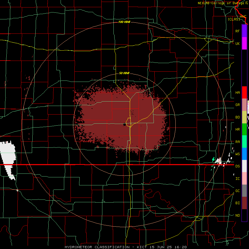
Task: Click the GR legend label
Action: (237, 105)
